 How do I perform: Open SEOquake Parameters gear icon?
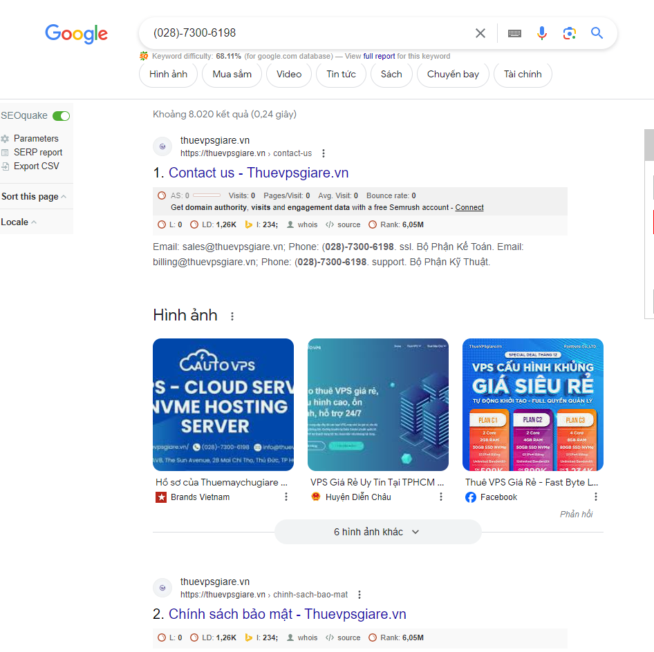tap(5, 139)
